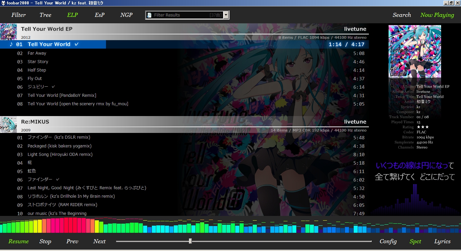Select Tell Your World [open the scenery rmx]
This screenshot has height=251, width=461.
(184, 104)
